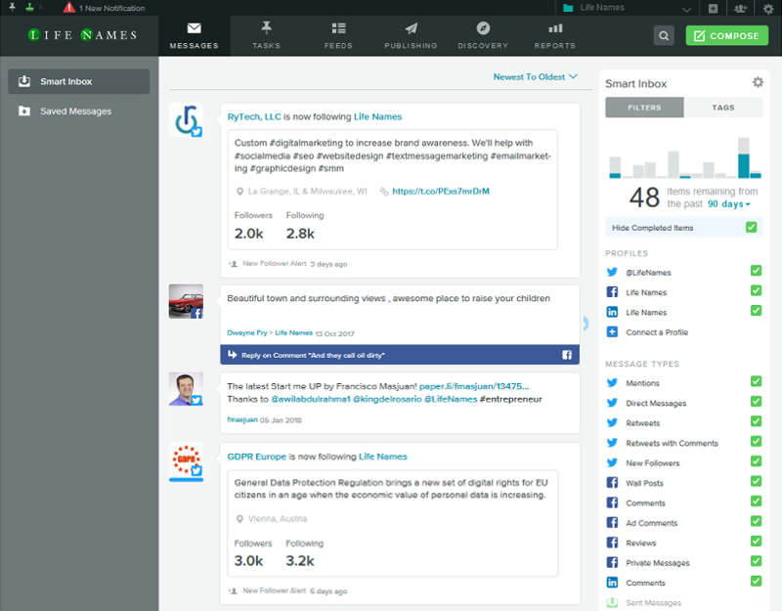Screen dimensions: 782x611
Task: Disable the @LifeNames Twitter profile checkbox
Action: point(756,272)
